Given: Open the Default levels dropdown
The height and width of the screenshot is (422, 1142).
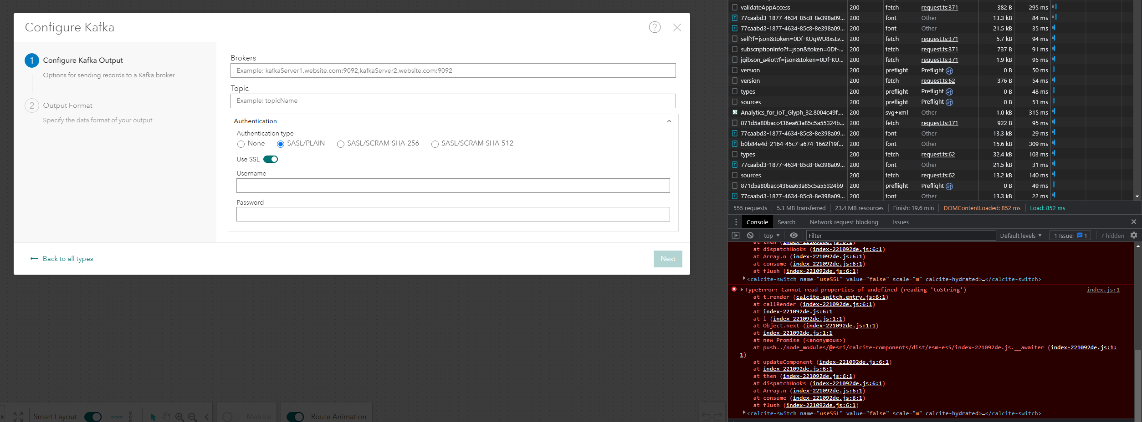Looking at the screenshot, I should point(1020,235).
